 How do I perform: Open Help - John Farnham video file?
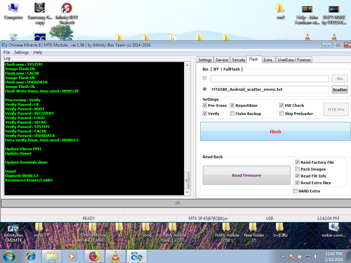[x=307, y=14]
